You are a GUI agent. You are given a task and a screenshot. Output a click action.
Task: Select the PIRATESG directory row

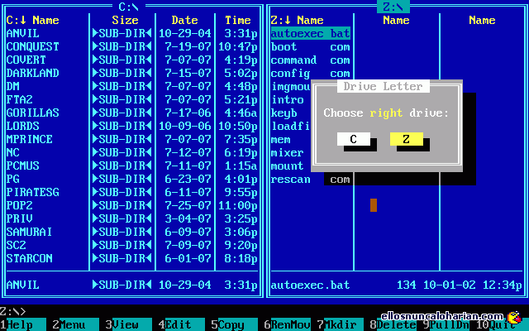click(x=33, y=192)
